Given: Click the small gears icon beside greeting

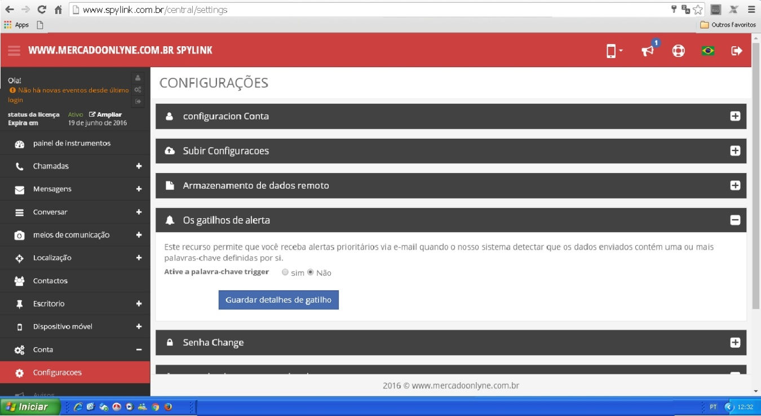Looking at the screenshot, I should pos(138,90).
